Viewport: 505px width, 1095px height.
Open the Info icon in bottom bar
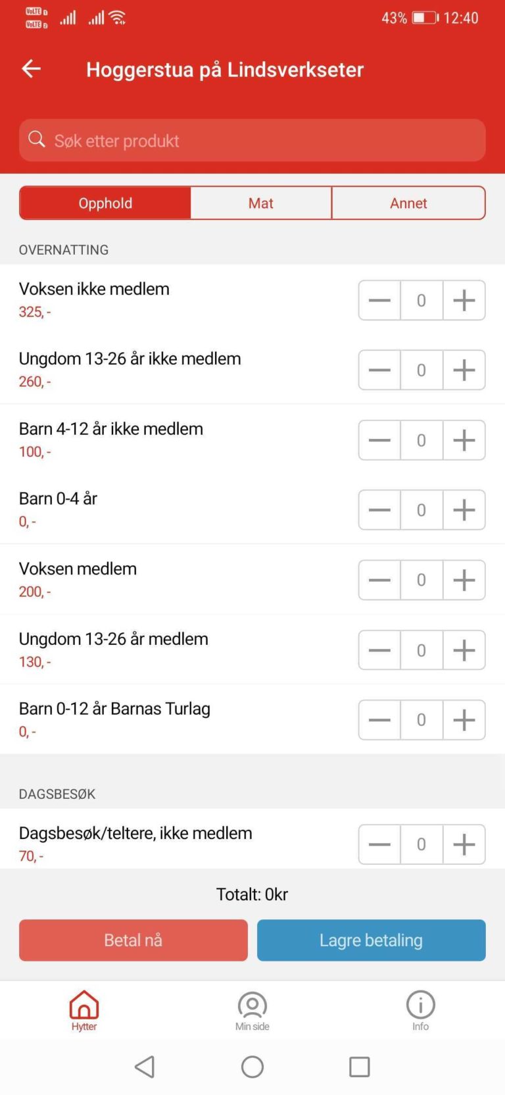tap(421, 1005)
